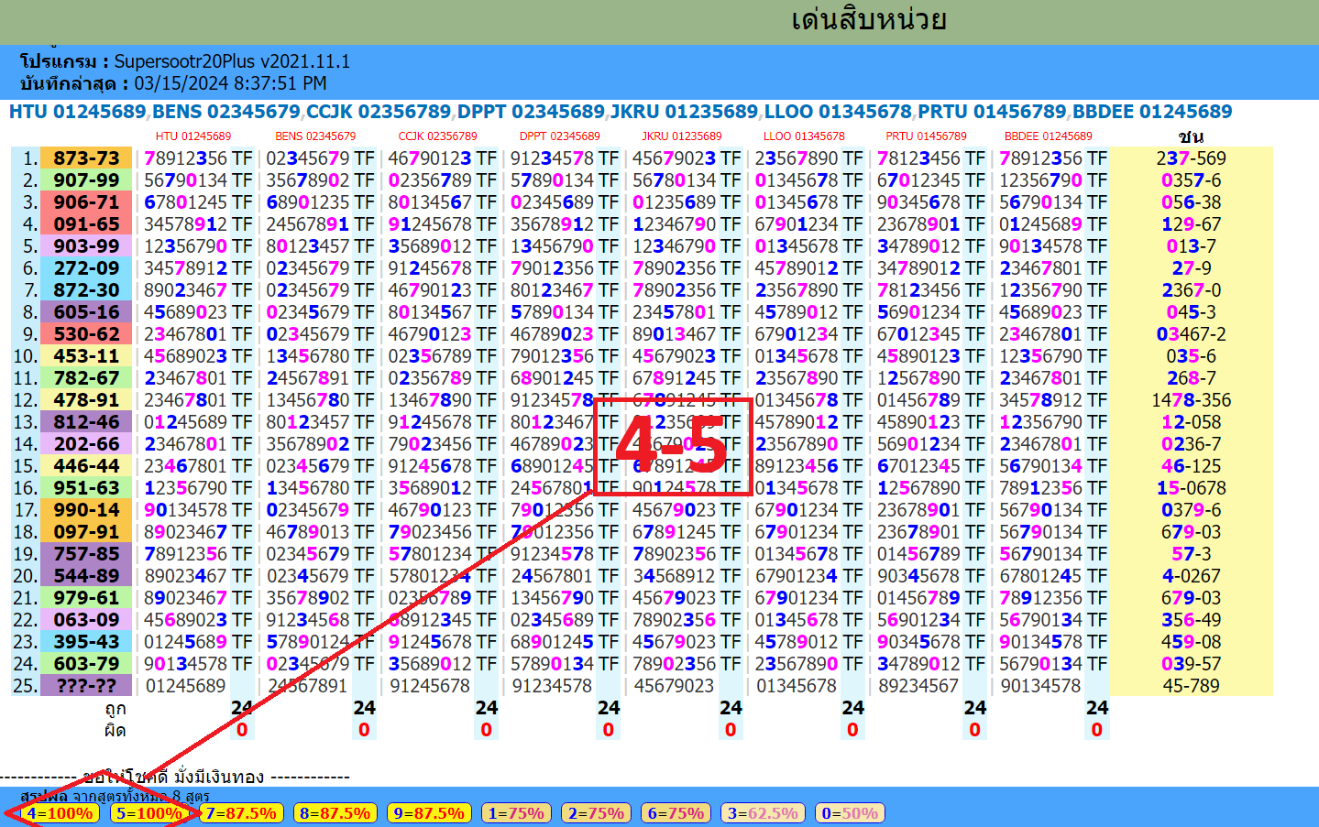This screenshot has height=827, width=1319.
Task: Select the 2=75% summary badge
Action: tap(596, 813)
